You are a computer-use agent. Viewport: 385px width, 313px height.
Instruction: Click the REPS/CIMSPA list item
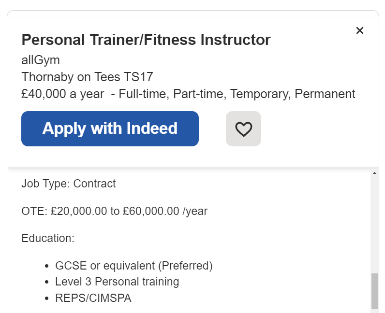(x=93, y=298)
